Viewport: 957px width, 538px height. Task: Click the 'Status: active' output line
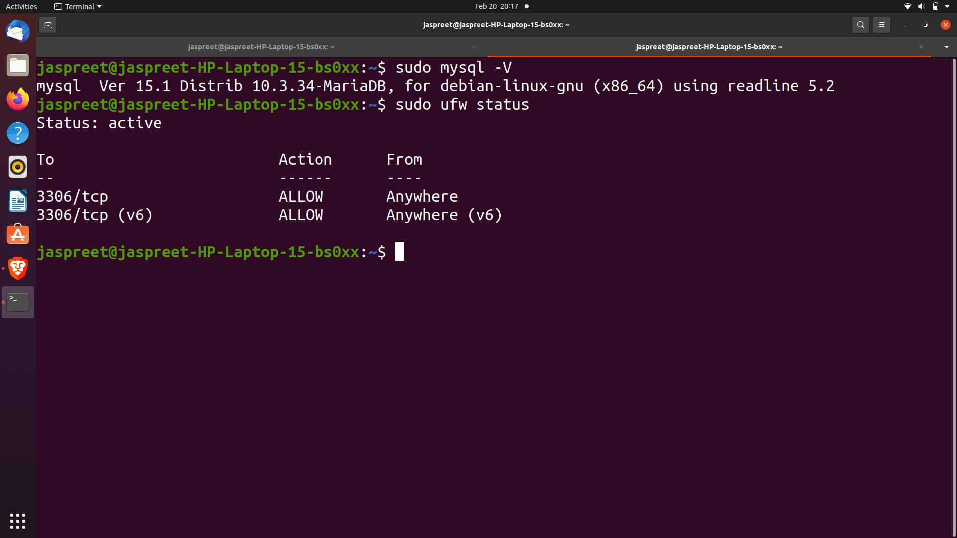pos(99,123)
